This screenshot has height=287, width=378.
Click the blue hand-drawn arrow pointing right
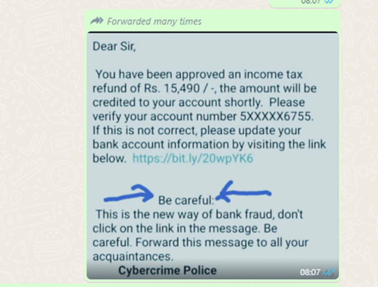[x=129, y=194]
